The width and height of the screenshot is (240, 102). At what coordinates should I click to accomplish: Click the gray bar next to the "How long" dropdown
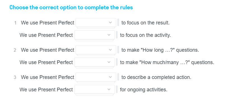[118, 50]
